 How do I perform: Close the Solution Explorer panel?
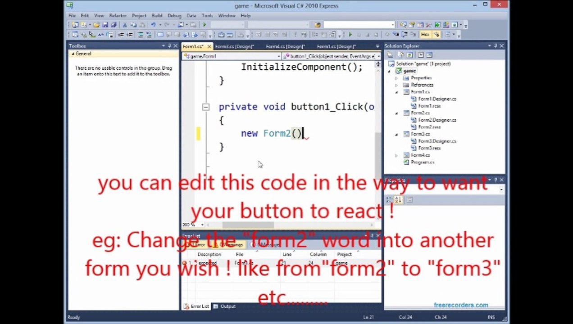point(501,46)
